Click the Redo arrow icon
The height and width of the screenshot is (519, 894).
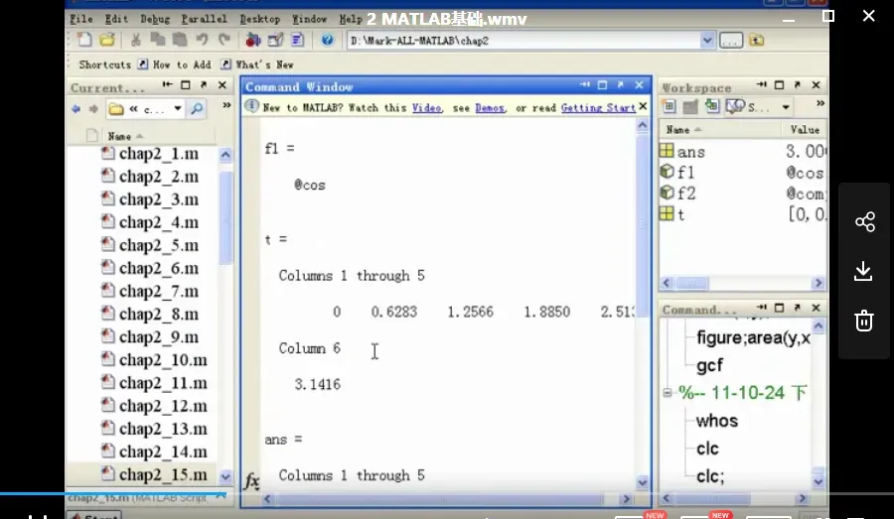[224, 40]
